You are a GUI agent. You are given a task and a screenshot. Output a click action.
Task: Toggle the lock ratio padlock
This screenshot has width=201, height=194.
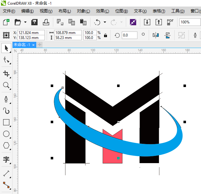pos(105,35)
